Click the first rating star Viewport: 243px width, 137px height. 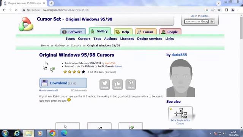tap(65, 72)
